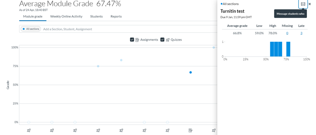Select the Module grade tab

[x=33, y=16]
